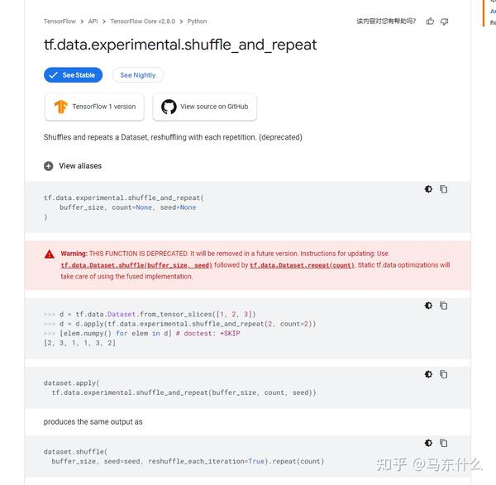The width and height of the screenshot is (496, 485).
Task: Copy the function signature code block
Action: (x=444, y=189)
